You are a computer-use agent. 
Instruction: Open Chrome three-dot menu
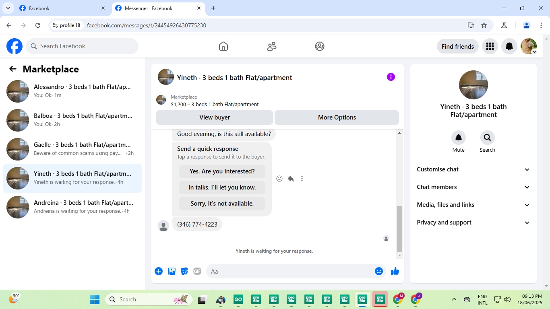(541, 25)
